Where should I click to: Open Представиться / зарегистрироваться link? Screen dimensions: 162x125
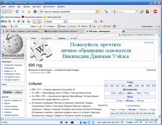138,35
